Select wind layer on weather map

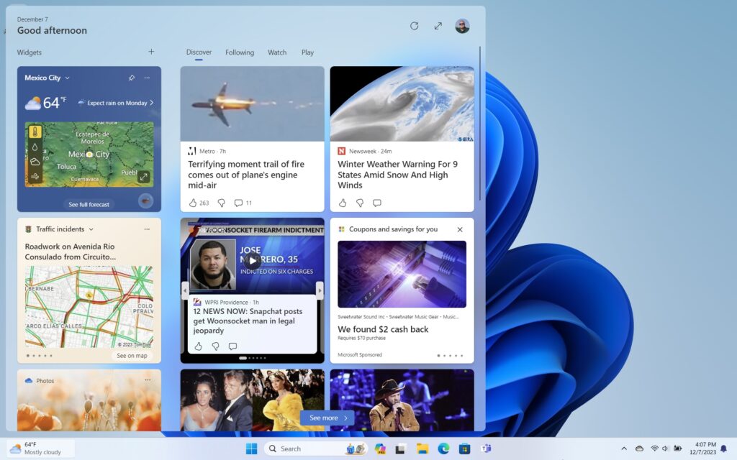tap(35, 177)
